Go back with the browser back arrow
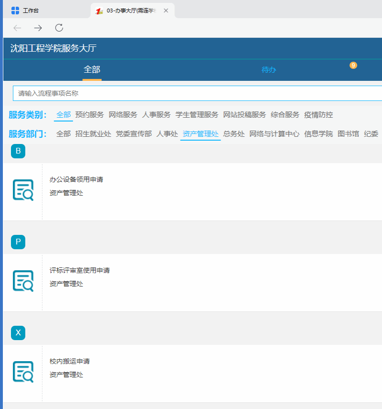382x409 pixels. click(x=17, y=28)
